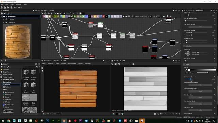The width and height of the screenshot is (218, 123).
Task: Pin the Properties panel
Action: click(211, 11)
